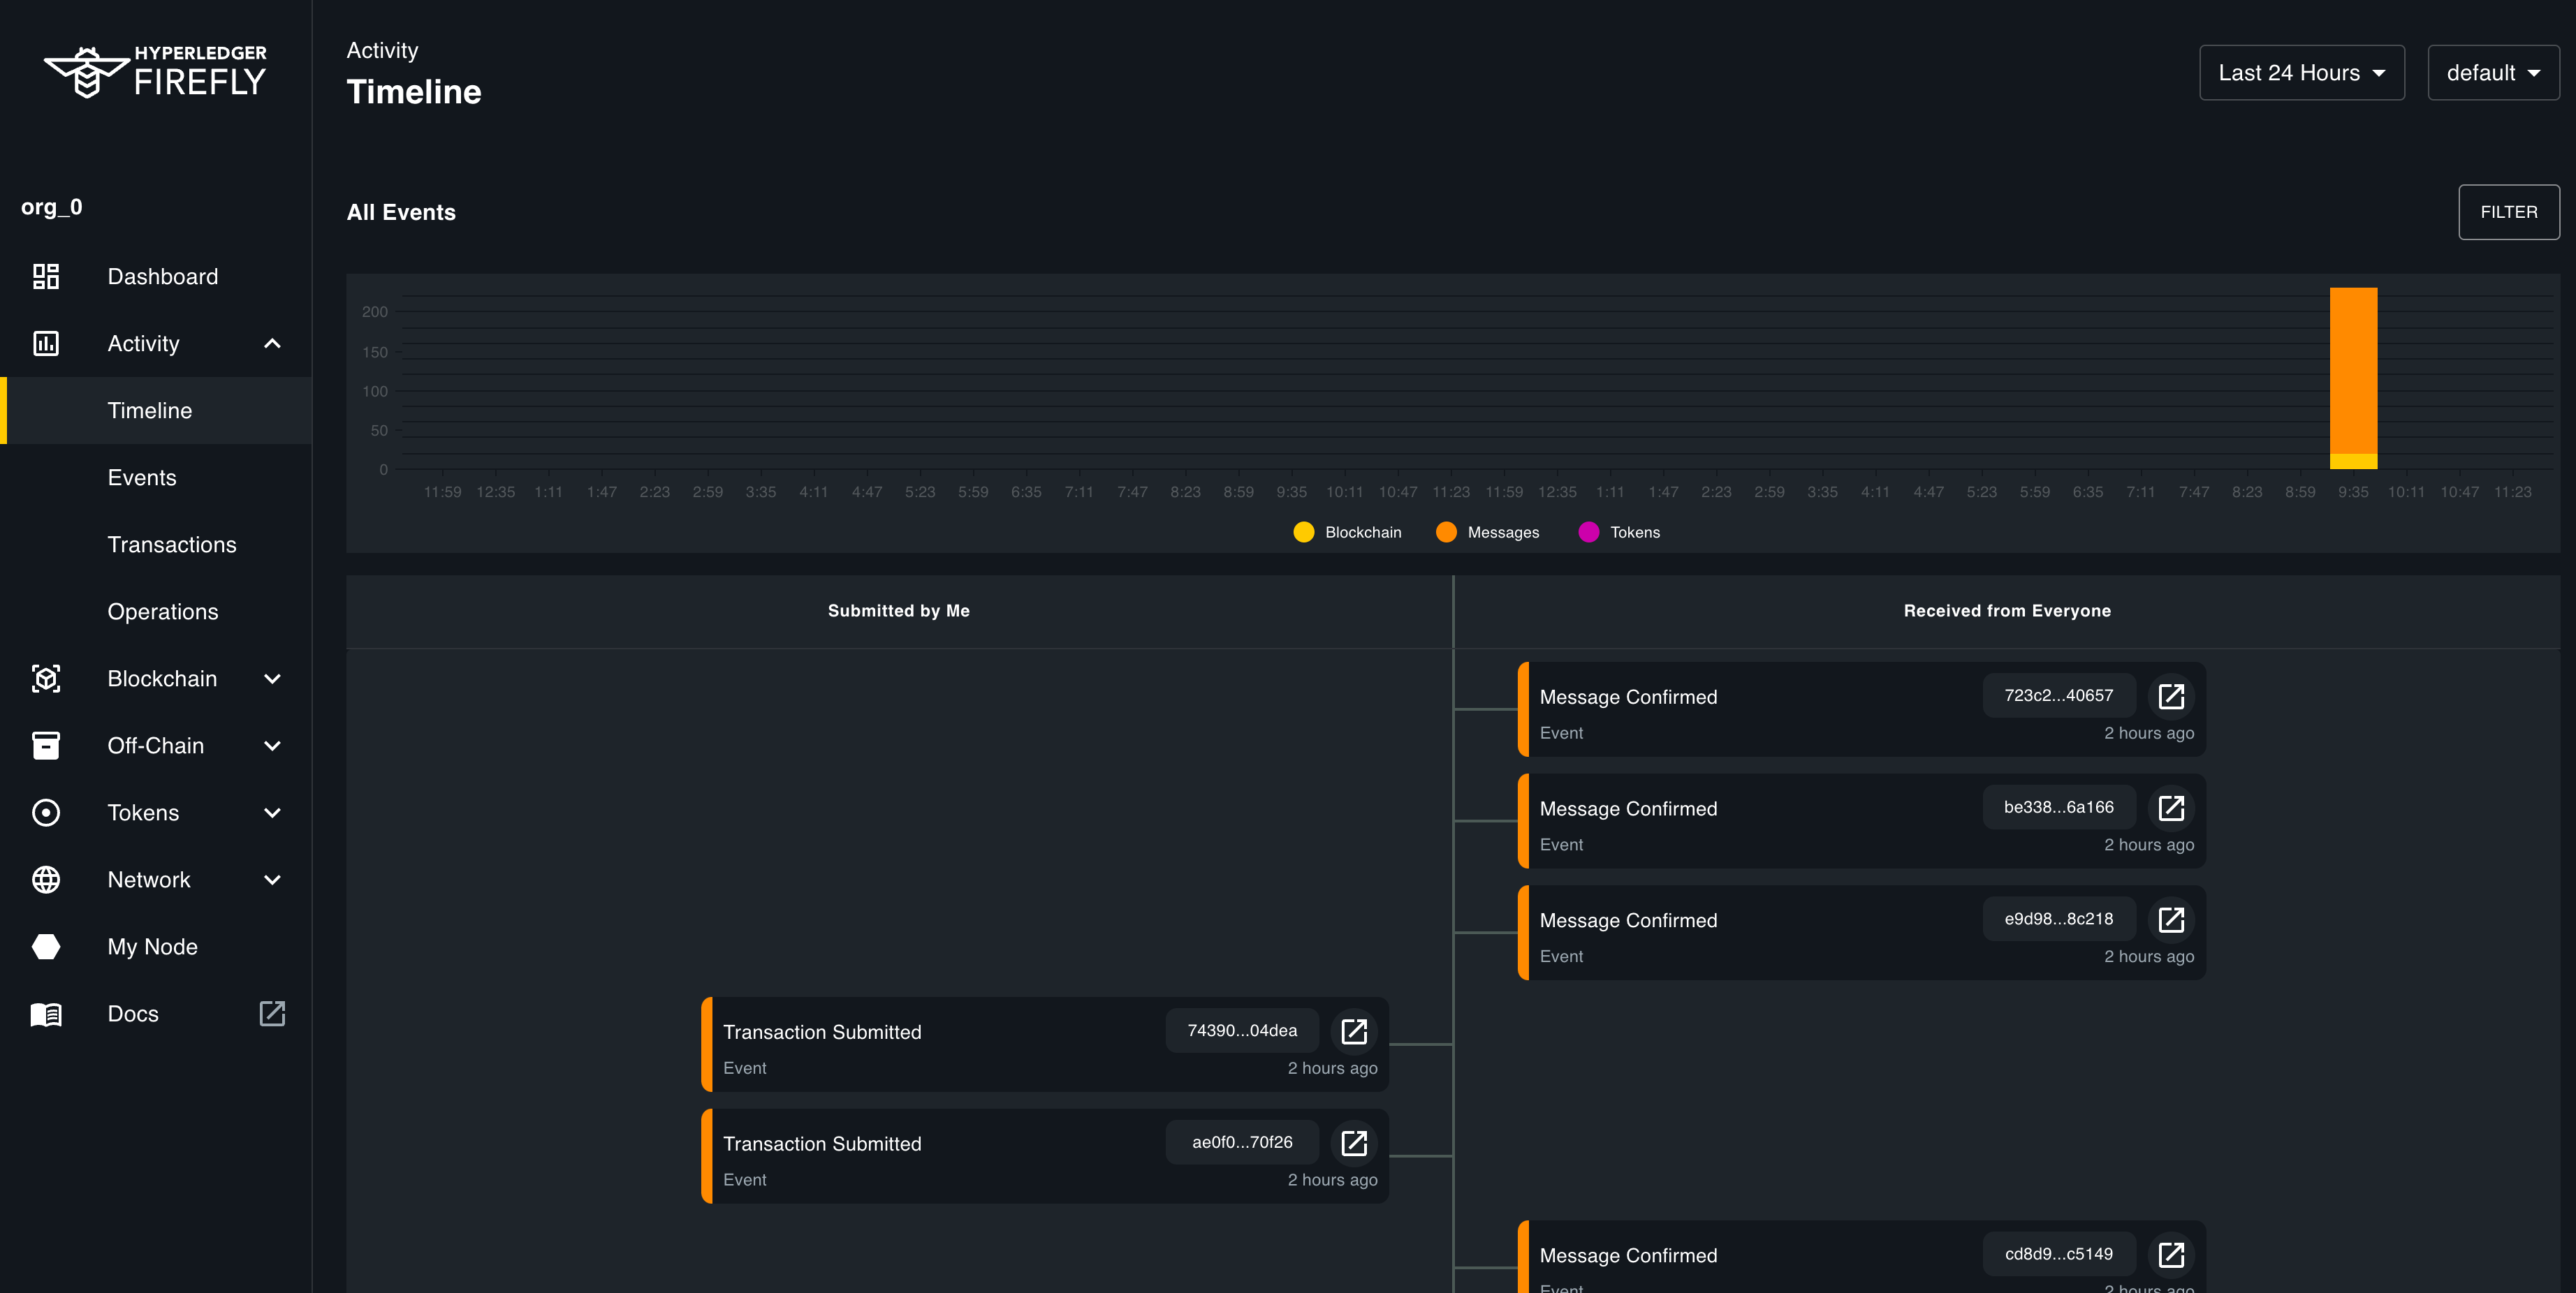Open event be338...6a166 via launch icon
The height and width of the screenshot is (1293, 2576).
[x=2171, y=808]
